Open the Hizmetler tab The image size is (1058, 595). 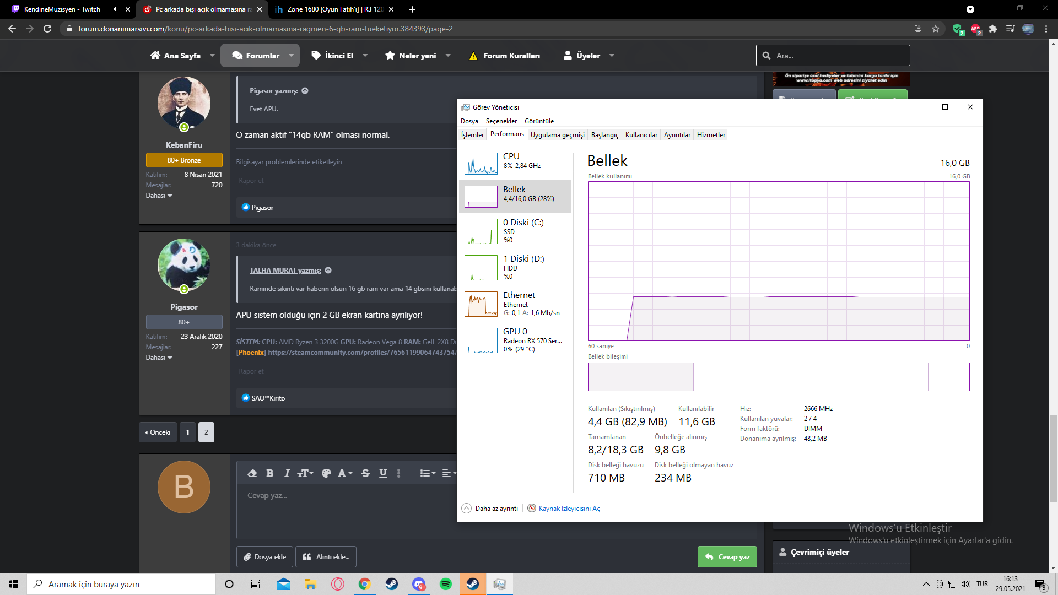click(x=711, y=135)
